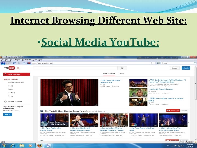Open the View menu
Screen dimensions: 197x148
(x=11, y=60)
